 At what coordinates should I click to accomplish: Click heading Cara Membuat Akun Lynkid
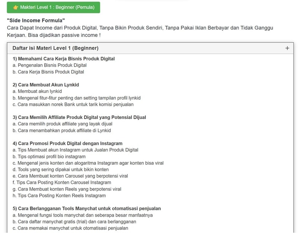pyautogui.click(x=45, y=85)
